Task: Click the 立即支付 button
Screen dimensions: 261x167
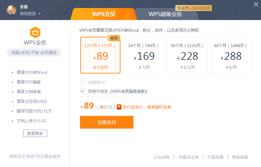Action: pyautogui.click(x=107, y=122)
